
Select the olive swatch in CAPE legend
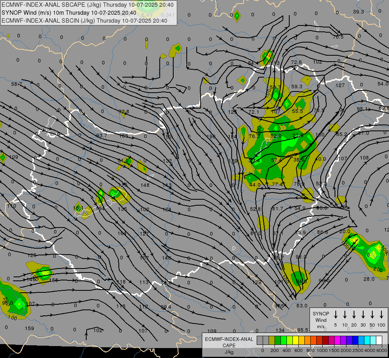pyautogui.click(x=272, y=340)
